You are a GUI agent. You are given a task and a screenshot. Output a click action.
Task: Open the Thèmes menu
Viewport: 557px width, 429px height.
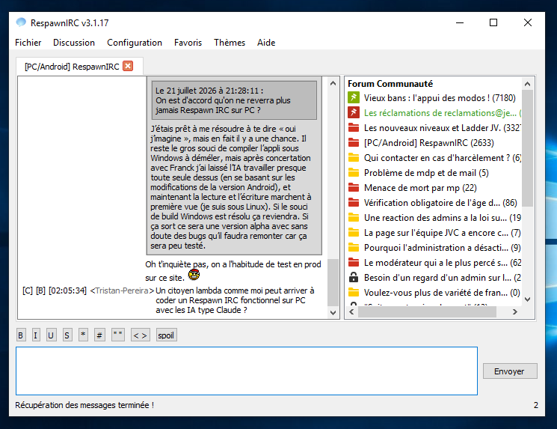[230, 43]
